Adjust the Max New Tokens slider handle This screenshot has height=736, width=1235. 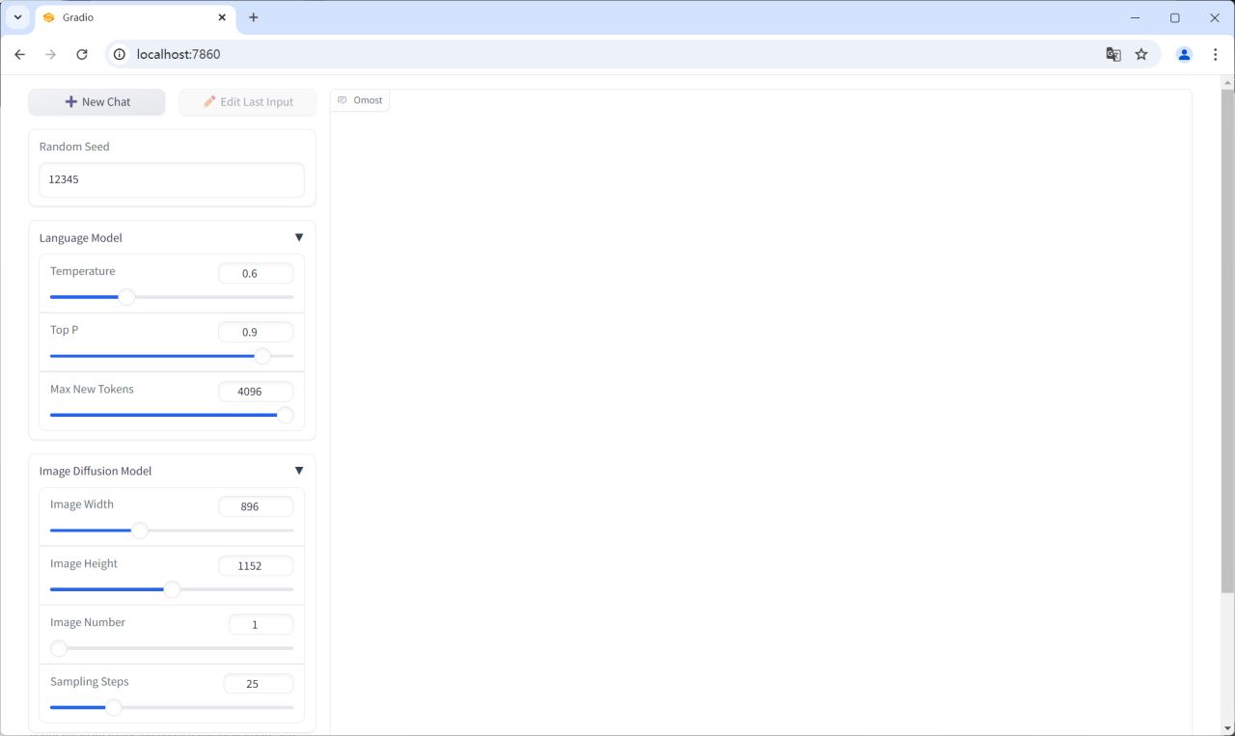point(285,415)
